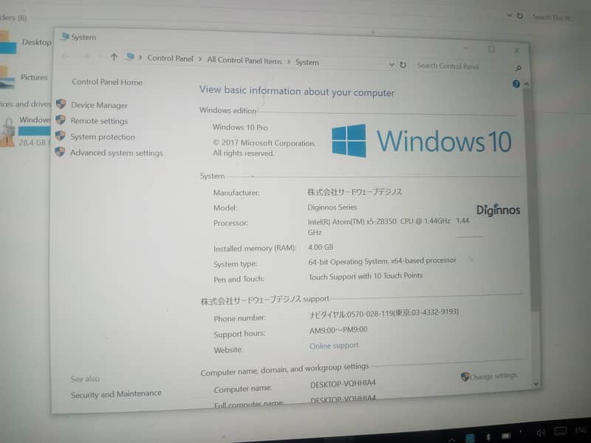Click the blue Help question mark icon
This screenshot has height=443, width=591.
(x=515, y=83)
